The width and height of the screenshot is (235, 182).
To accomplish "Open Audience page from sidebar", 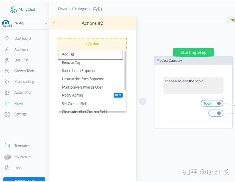I will coord(22,49).
